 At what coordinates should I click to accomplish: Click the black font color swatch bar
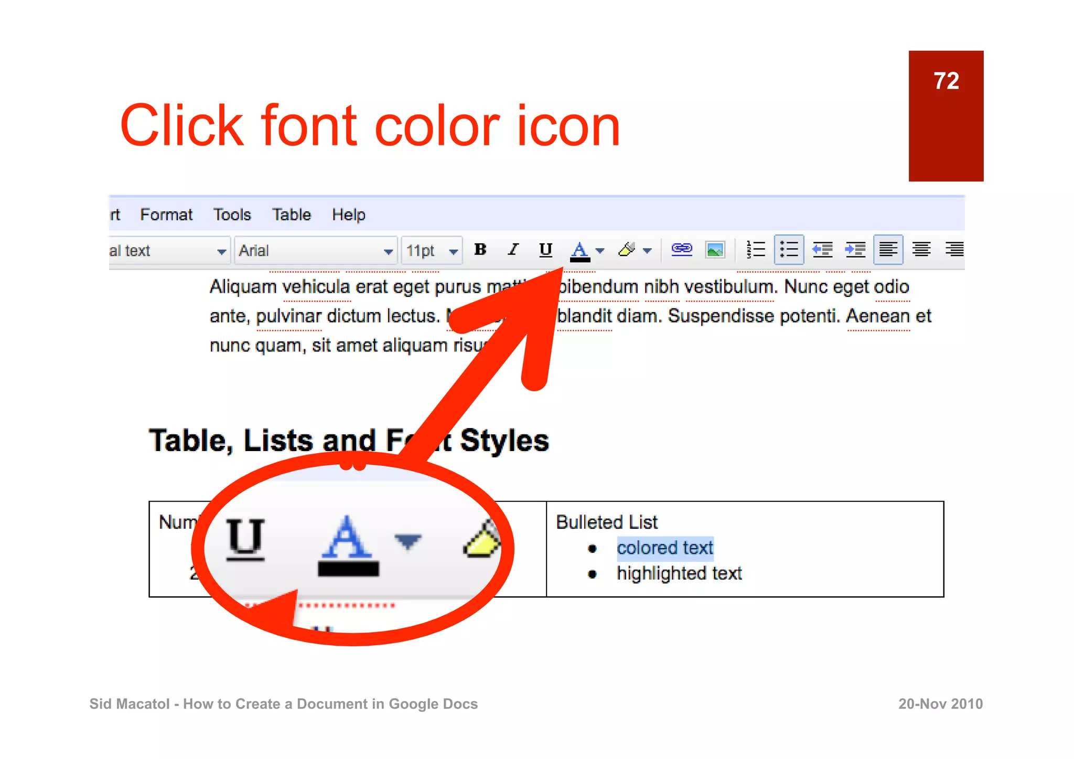(580, 260)
